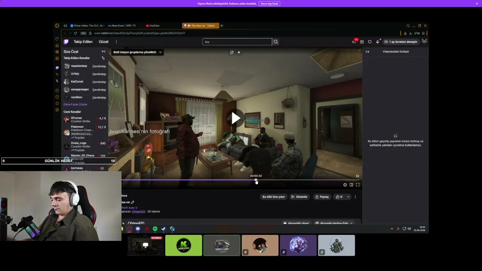Sort the Takip Edilen Kanallar list
This screenshot has height=271, width=482.
(103, 58)
